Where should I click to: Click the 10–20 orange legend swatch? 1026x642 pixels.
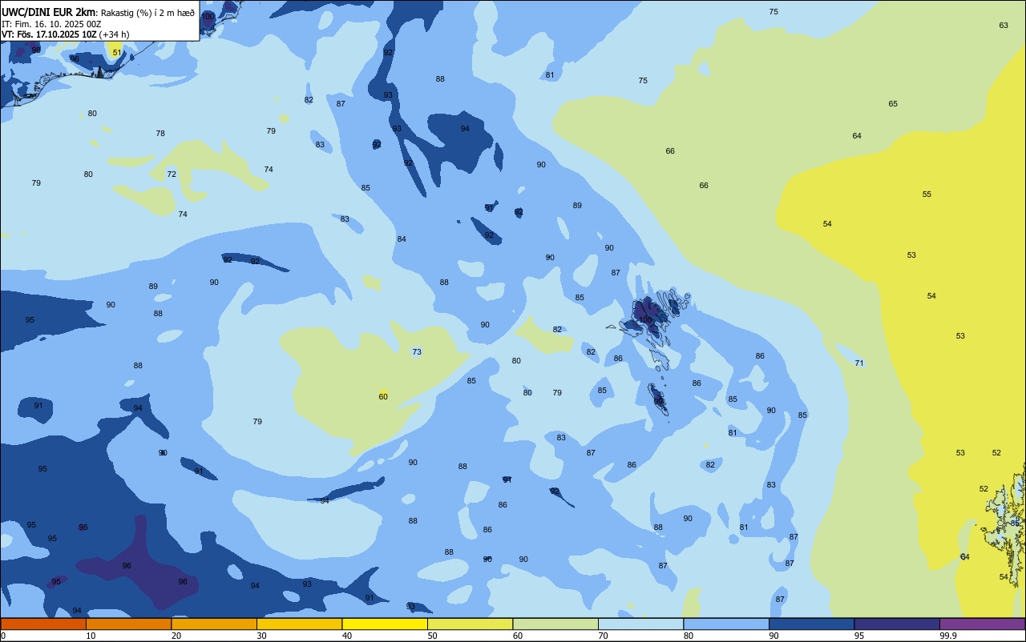click(128, 624)
